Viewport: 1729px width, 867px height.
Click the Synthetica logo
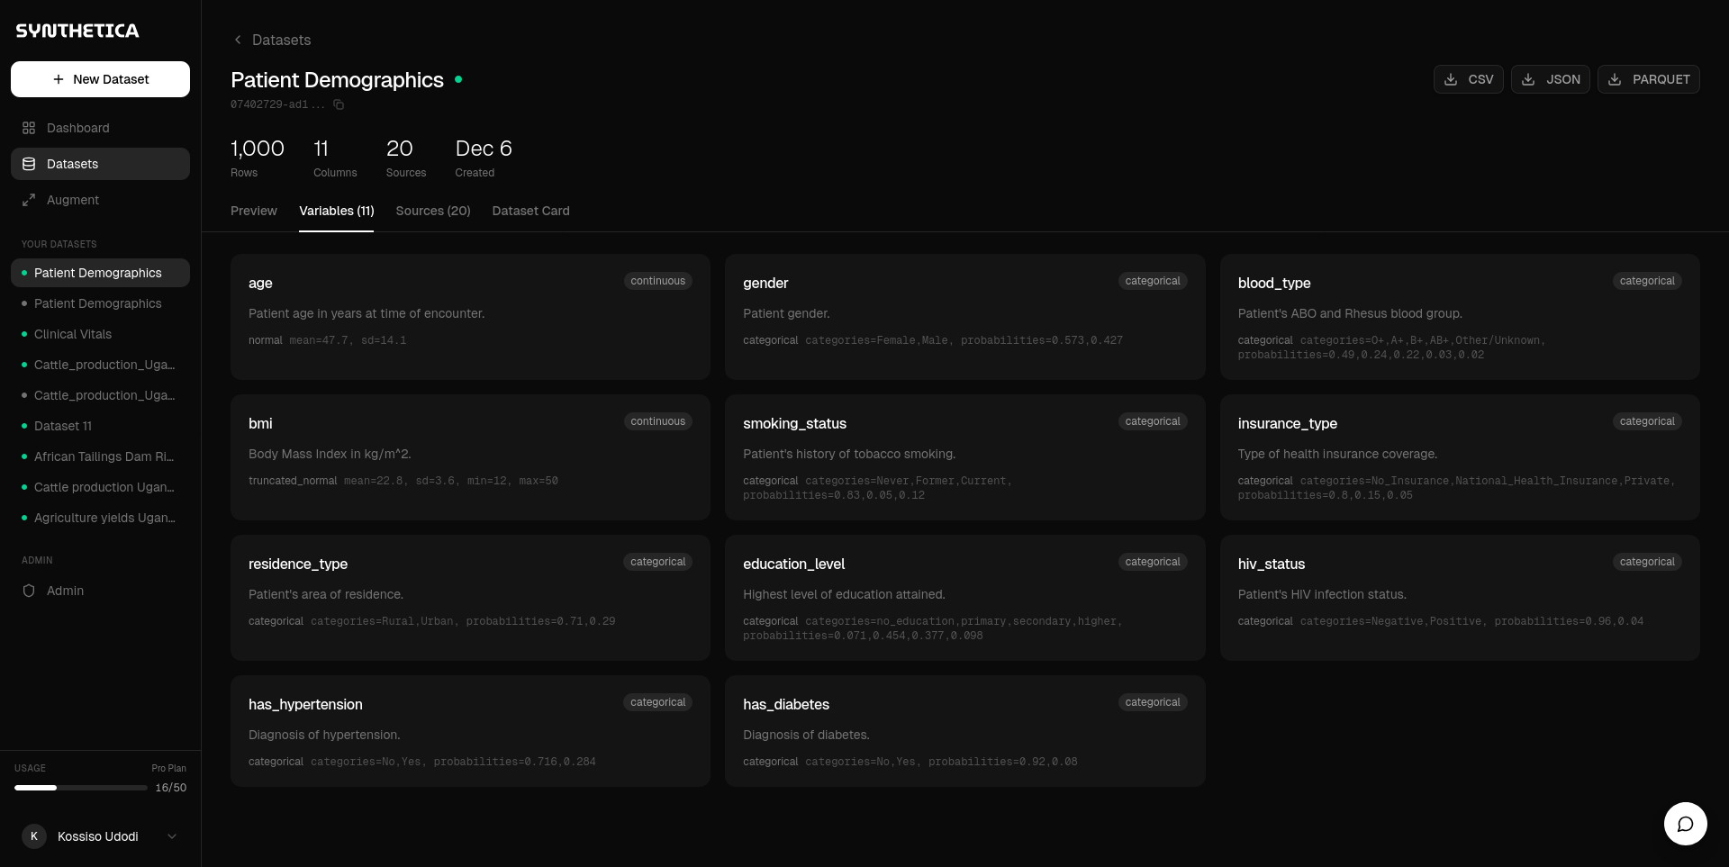[x=77, y=31]
